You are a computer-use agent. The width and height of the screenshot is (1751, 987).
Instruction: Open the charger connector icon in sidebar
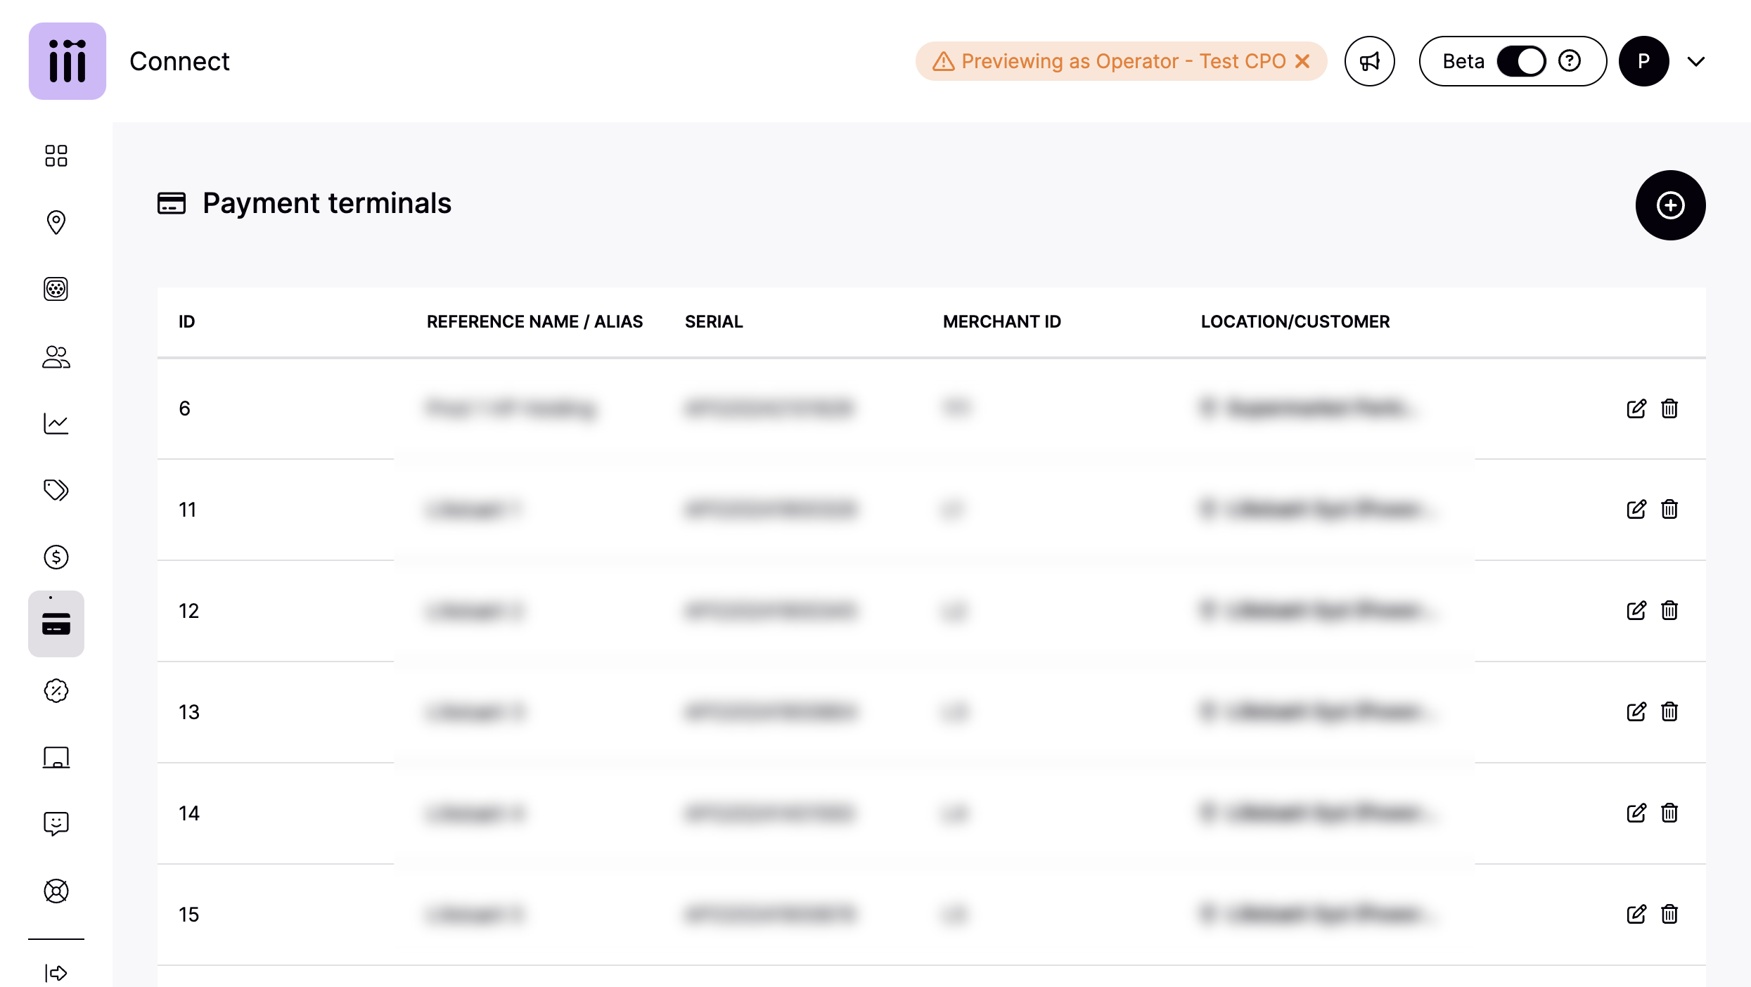click(56, 289)
